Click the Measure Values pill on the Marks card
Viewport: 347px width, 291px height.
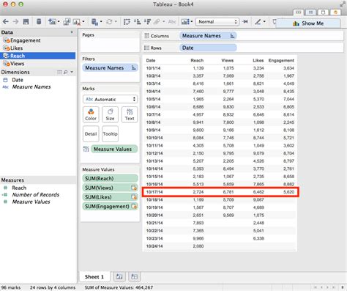pyautogui.click(x=114, y=149)
